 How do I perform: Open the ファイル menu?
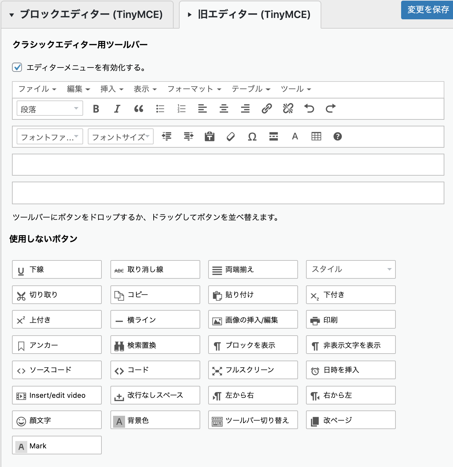37,89
